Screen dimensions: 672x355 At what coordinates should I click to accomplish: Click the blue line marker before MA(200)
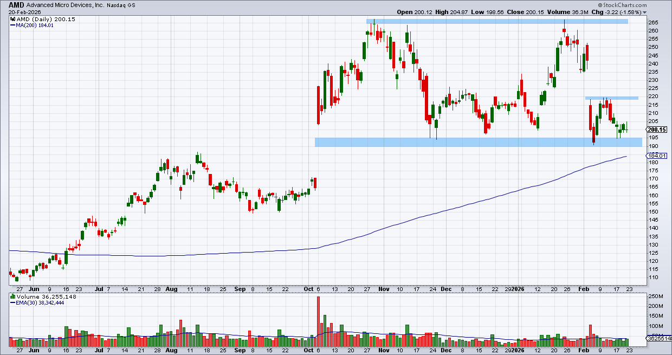pos(12,25)
